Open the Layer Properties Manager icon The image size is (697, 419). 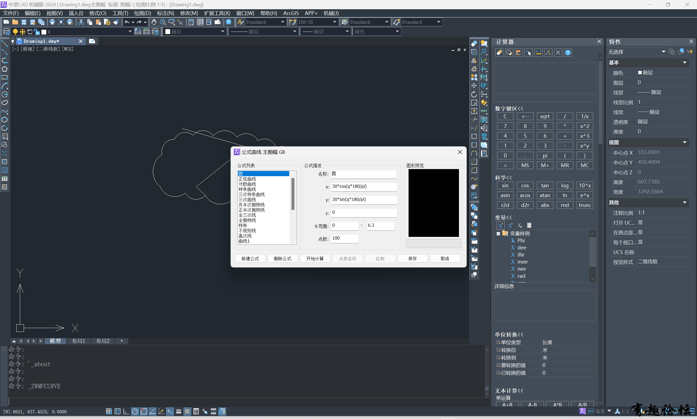coord(6,32)
